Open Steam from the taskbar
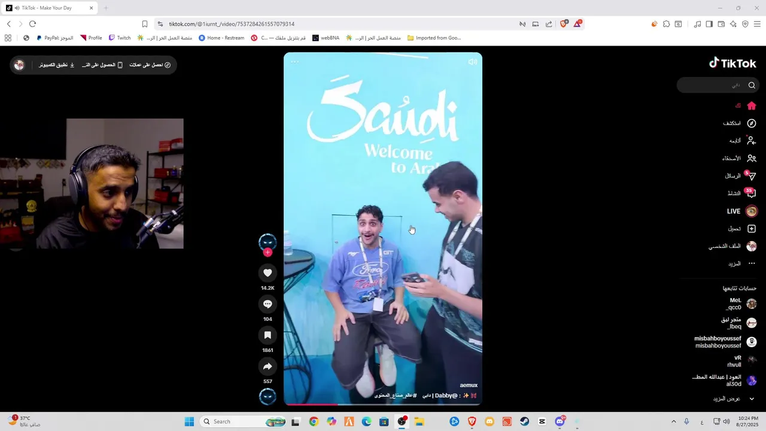 (525, 421)
